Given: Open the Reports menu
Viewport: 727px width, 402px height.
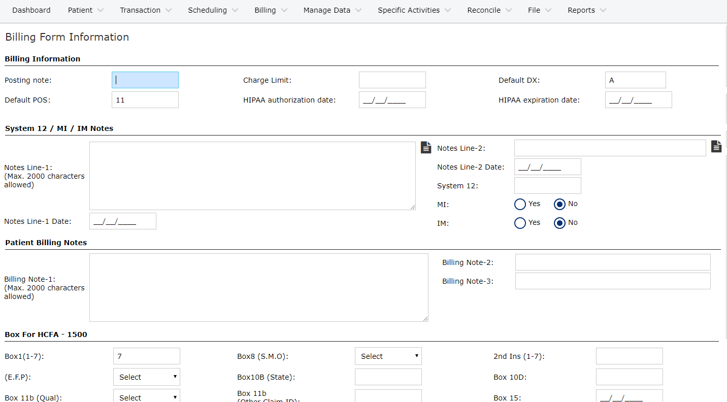Looking at the screenshot, I should pyautogui.click(x=586, y=10).
